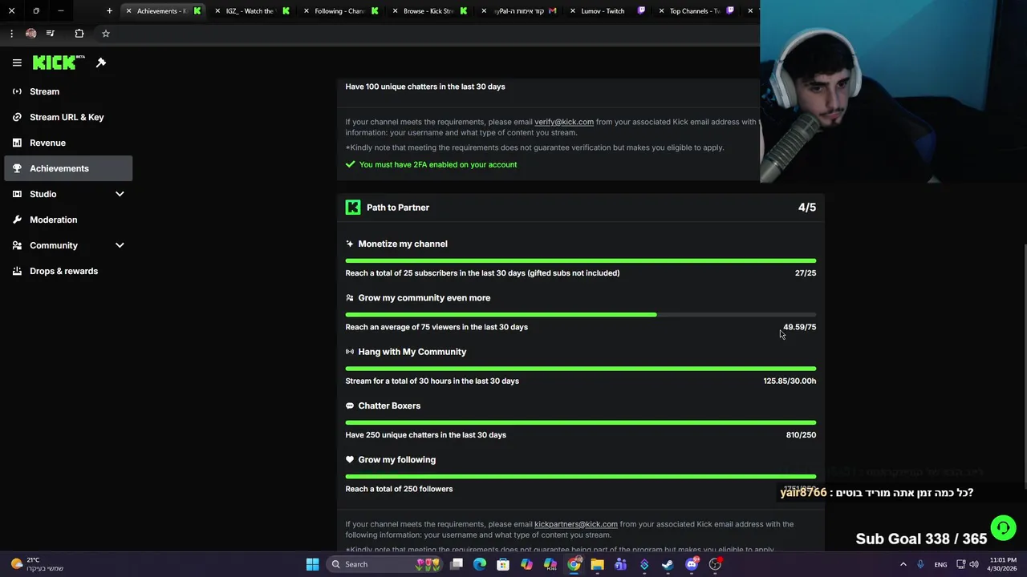Click the pin icon beside Kick logo
1027x577 pixels.
101,63
